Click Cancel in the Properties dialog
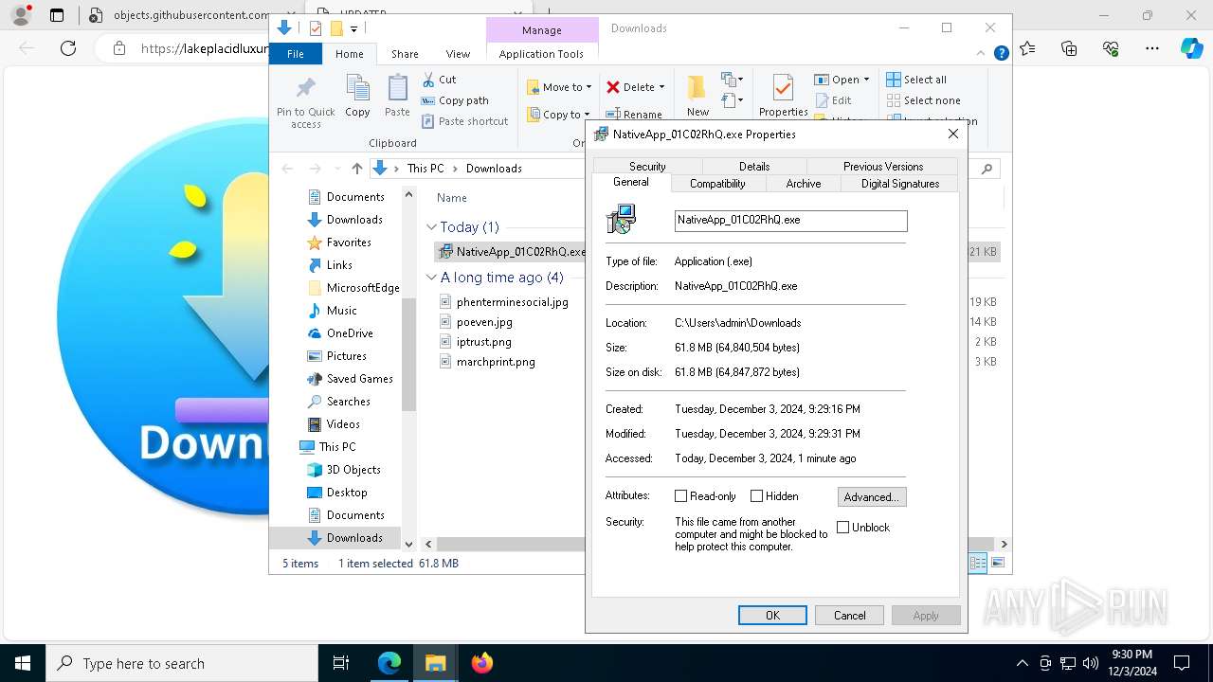The width and height of the screenshot is (1213, 682). pos(849,616)
